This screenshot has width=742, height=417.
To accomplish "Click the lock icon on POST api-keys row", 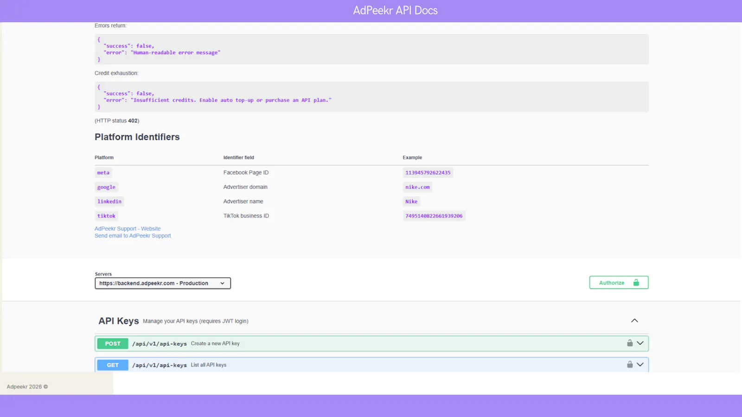I will 630,343.
